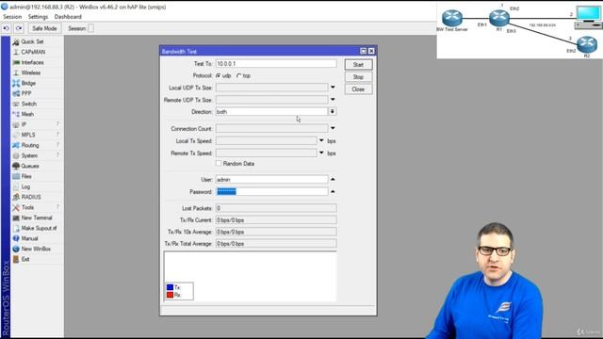Open the Quick Set icon
Image resolution: width=603 pixels, height=339 pixels.
pos(16,41)
